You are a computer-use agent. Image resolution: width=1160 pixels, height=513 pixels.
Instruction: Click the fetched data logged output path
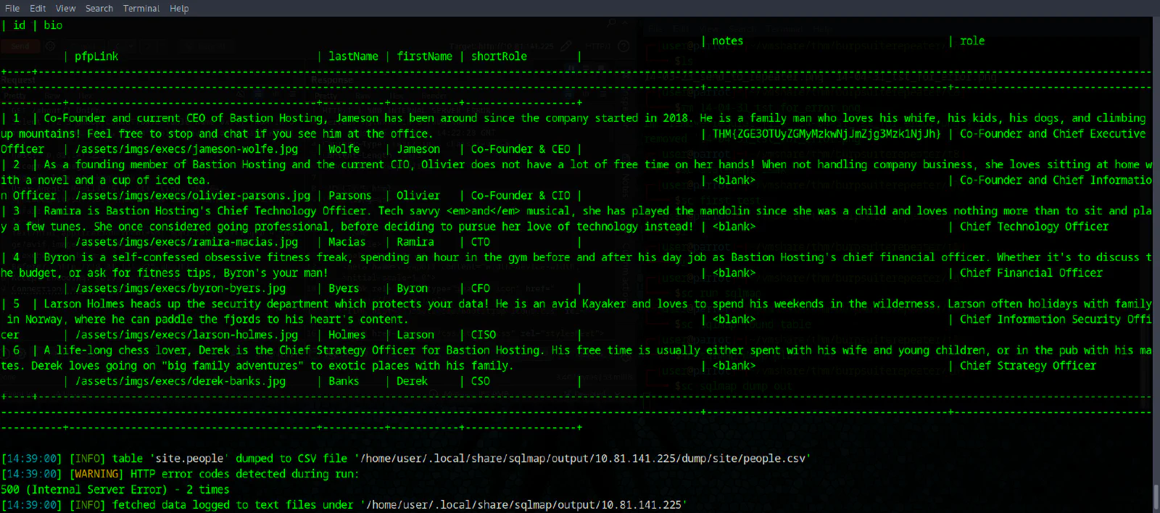click(x=523, y=505)
